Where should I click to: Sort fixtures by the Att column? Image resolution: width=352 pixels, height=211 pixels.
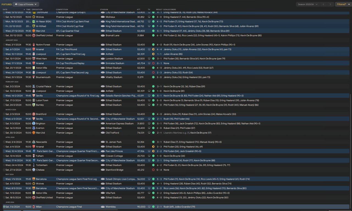click(x=139, y=10)
